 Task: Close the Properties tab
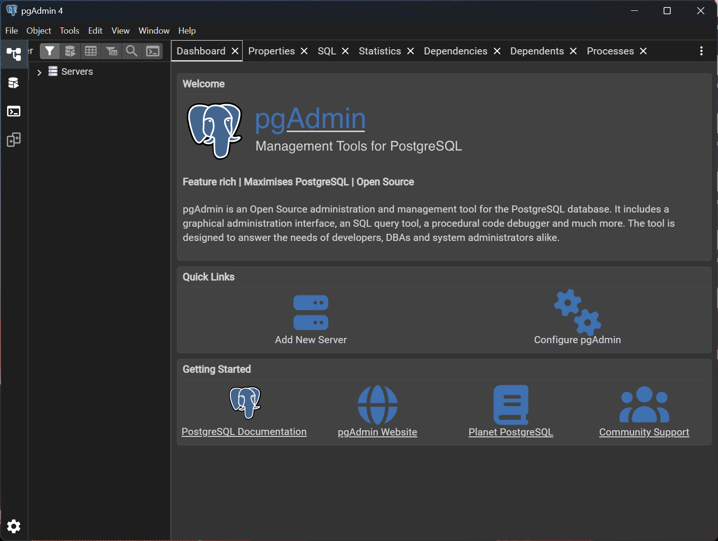click(304, 51)
